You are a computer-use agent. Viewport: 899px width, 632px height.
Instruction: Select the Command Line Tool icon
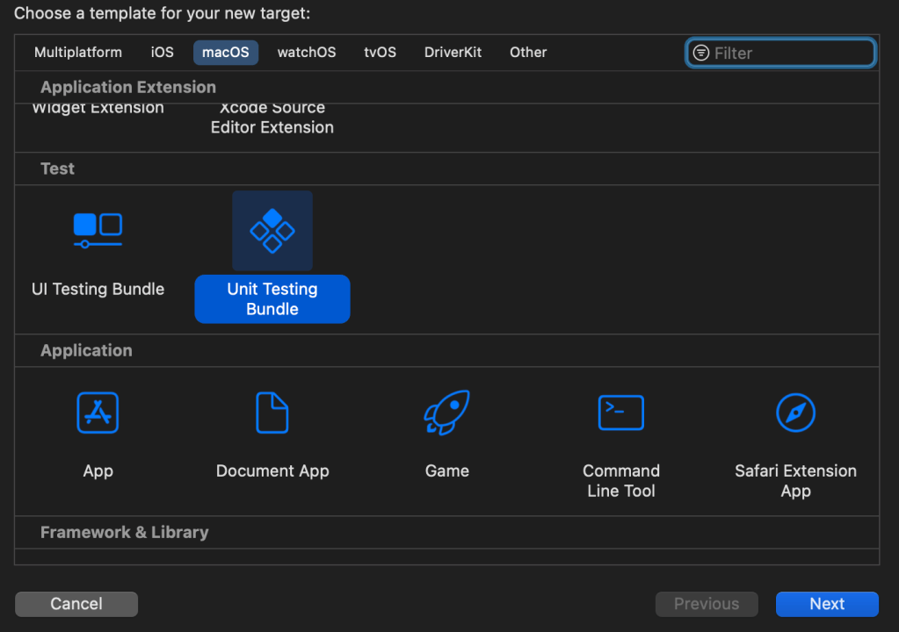coord(620,413)
